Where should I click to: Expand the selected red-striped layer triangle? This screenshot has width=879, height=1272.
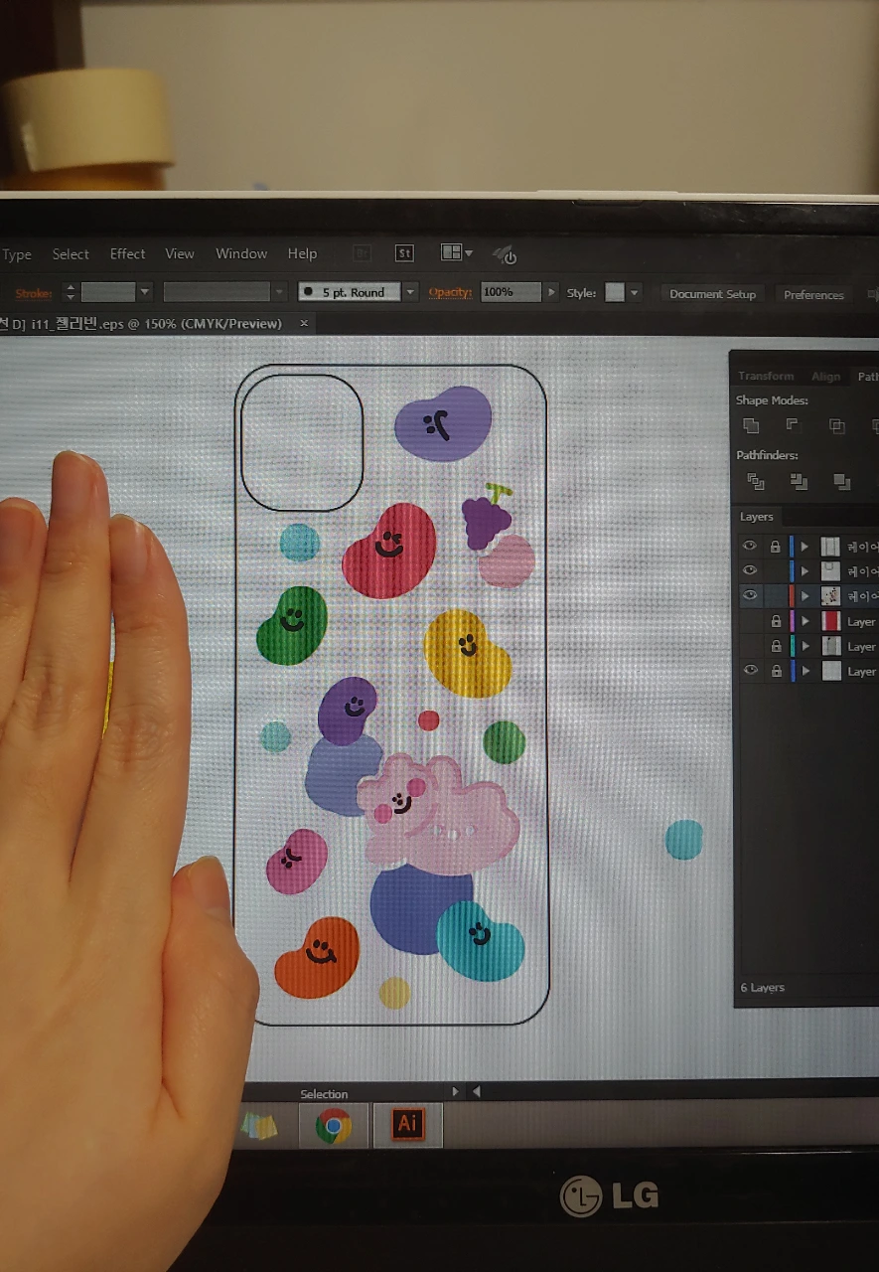coord(805,596)
